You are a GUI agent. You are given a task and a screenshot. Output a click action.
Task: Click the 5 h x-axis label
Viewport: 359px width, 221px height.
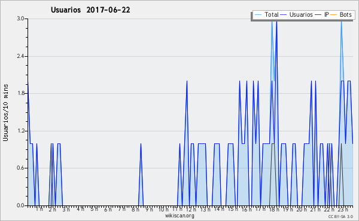[x=94, y=209]
